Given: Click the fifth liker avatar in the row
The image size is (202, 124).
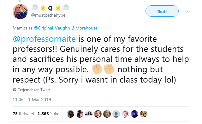Looking at the screenshot, I should (107, 114).
